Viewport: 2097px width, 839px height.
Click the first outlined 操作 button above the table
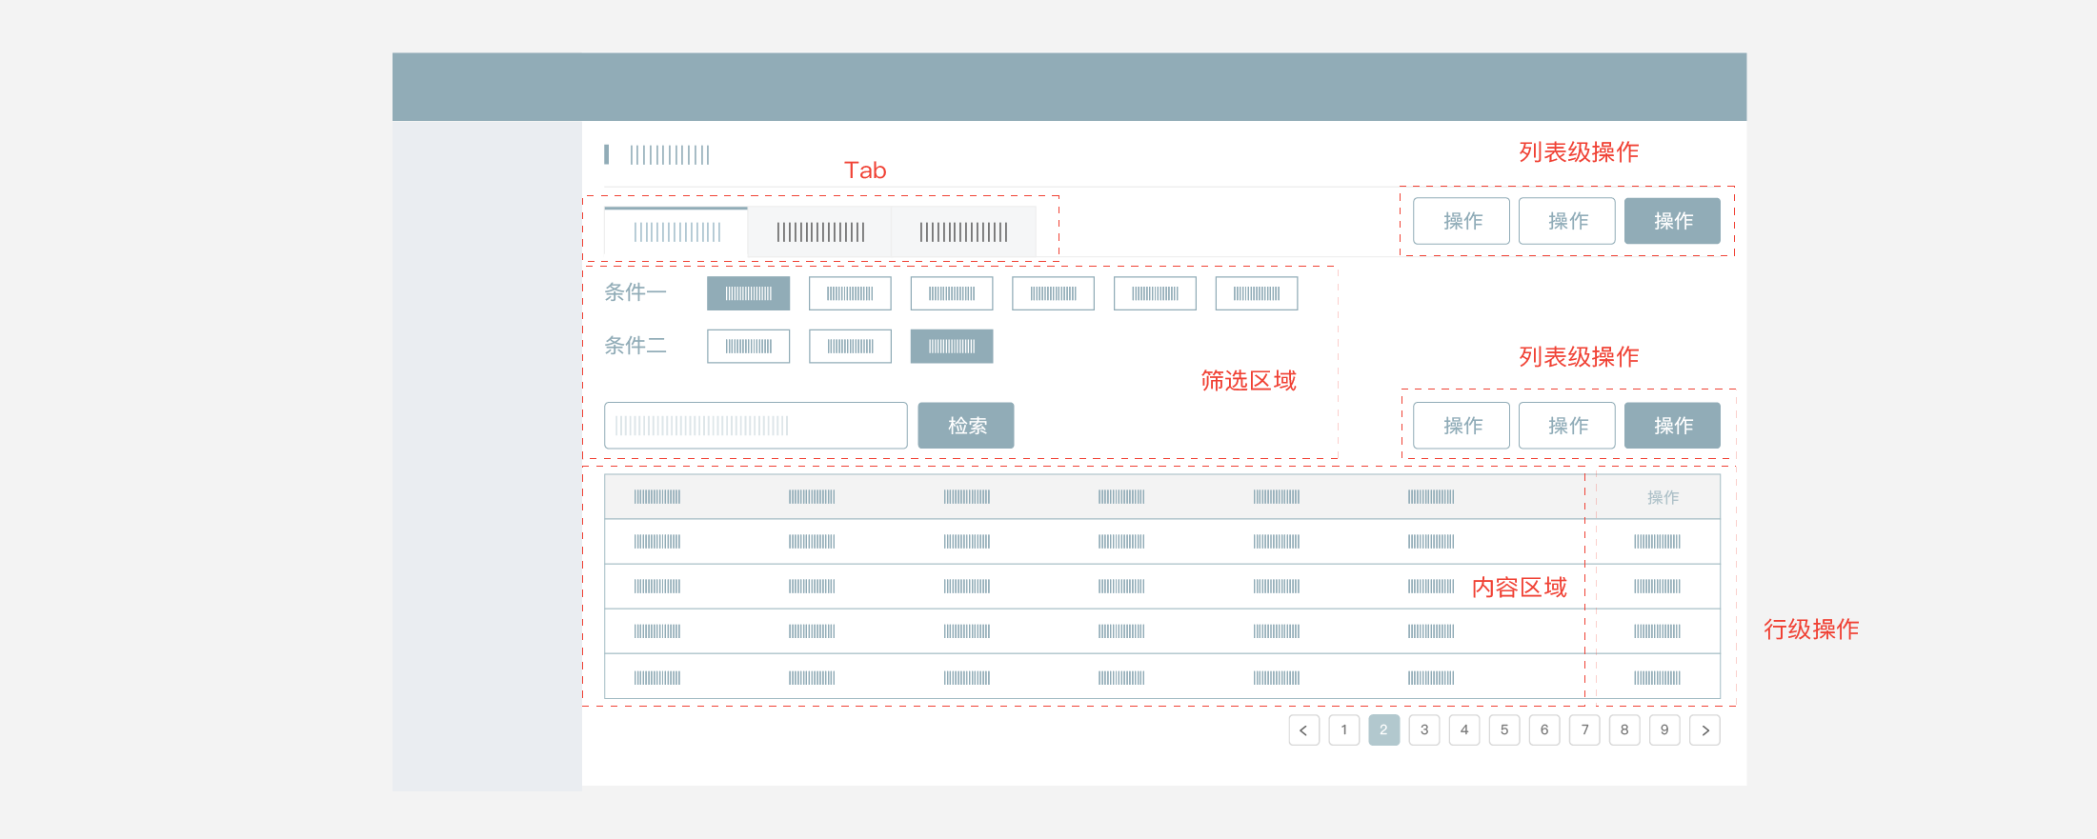(x=1462, y=426)
